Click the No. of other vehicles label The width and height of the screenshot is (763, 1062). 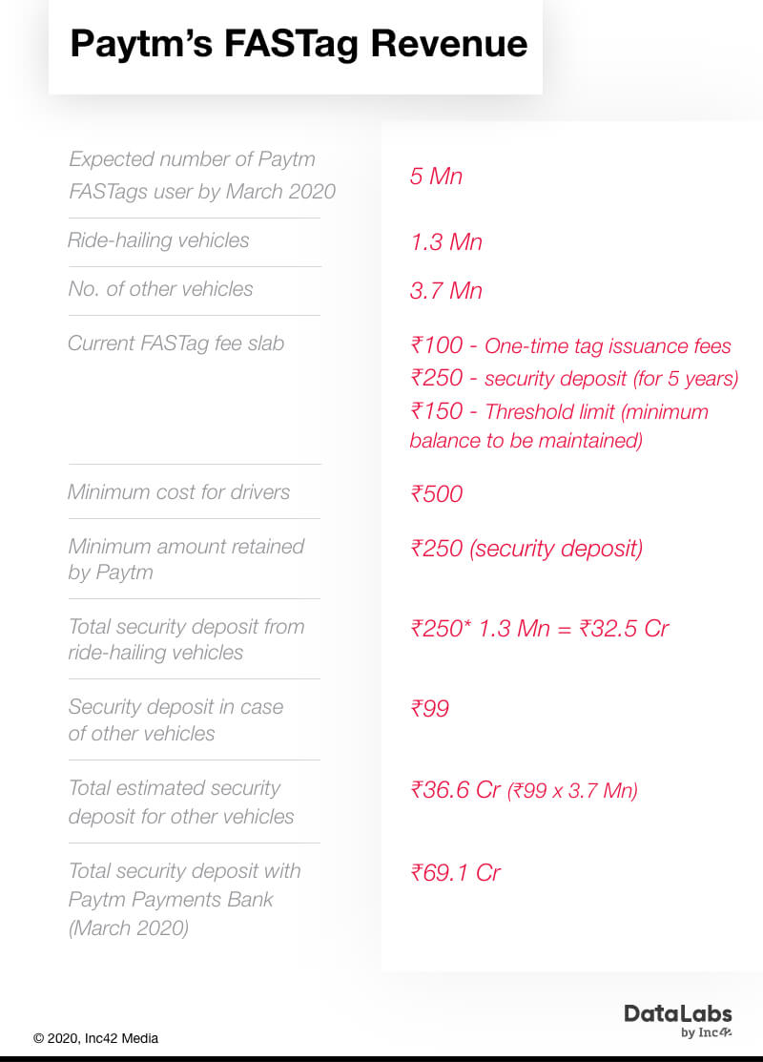[160, 289]
